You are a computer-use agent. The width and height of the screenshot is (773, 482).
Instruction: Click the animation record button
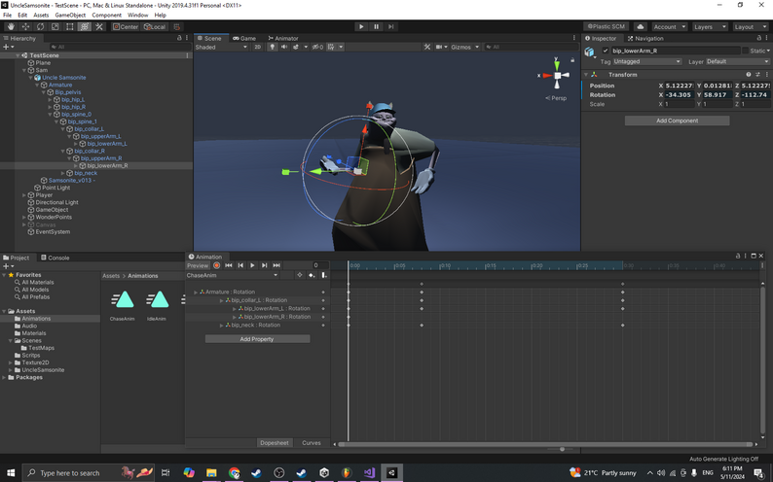(216, 265)
